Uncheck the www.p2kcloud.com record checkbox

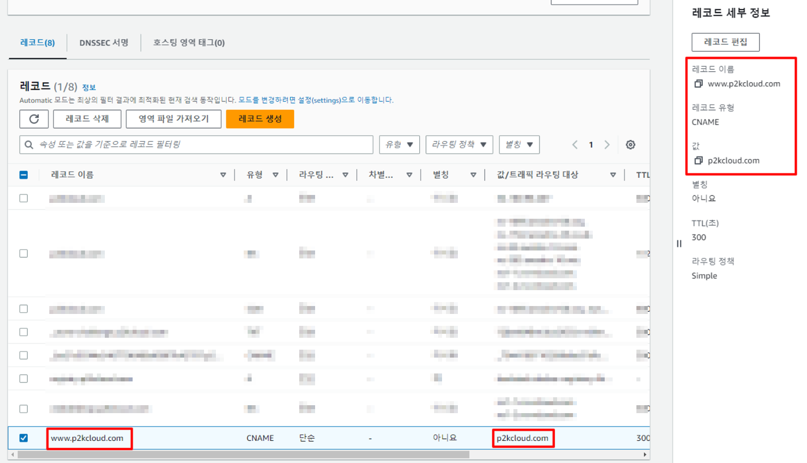tap(24, 437)
